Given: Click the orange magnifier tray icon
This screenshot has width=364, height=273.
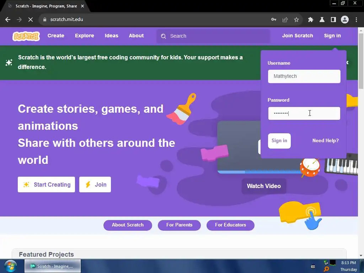Looking at the screenshot, I should 326,269.
